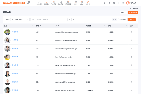This screenshot has width=141, height=94.
Task: Click the キャンセル button
Action: (123, 20)
